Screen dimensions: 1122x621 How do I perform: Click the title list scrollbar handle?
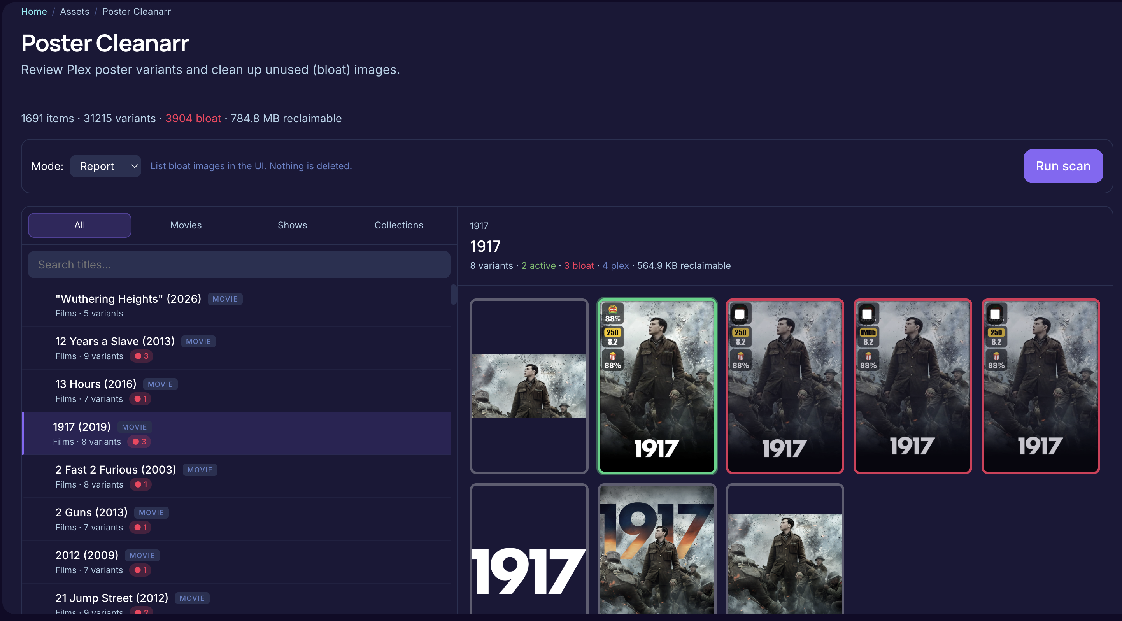453,295
